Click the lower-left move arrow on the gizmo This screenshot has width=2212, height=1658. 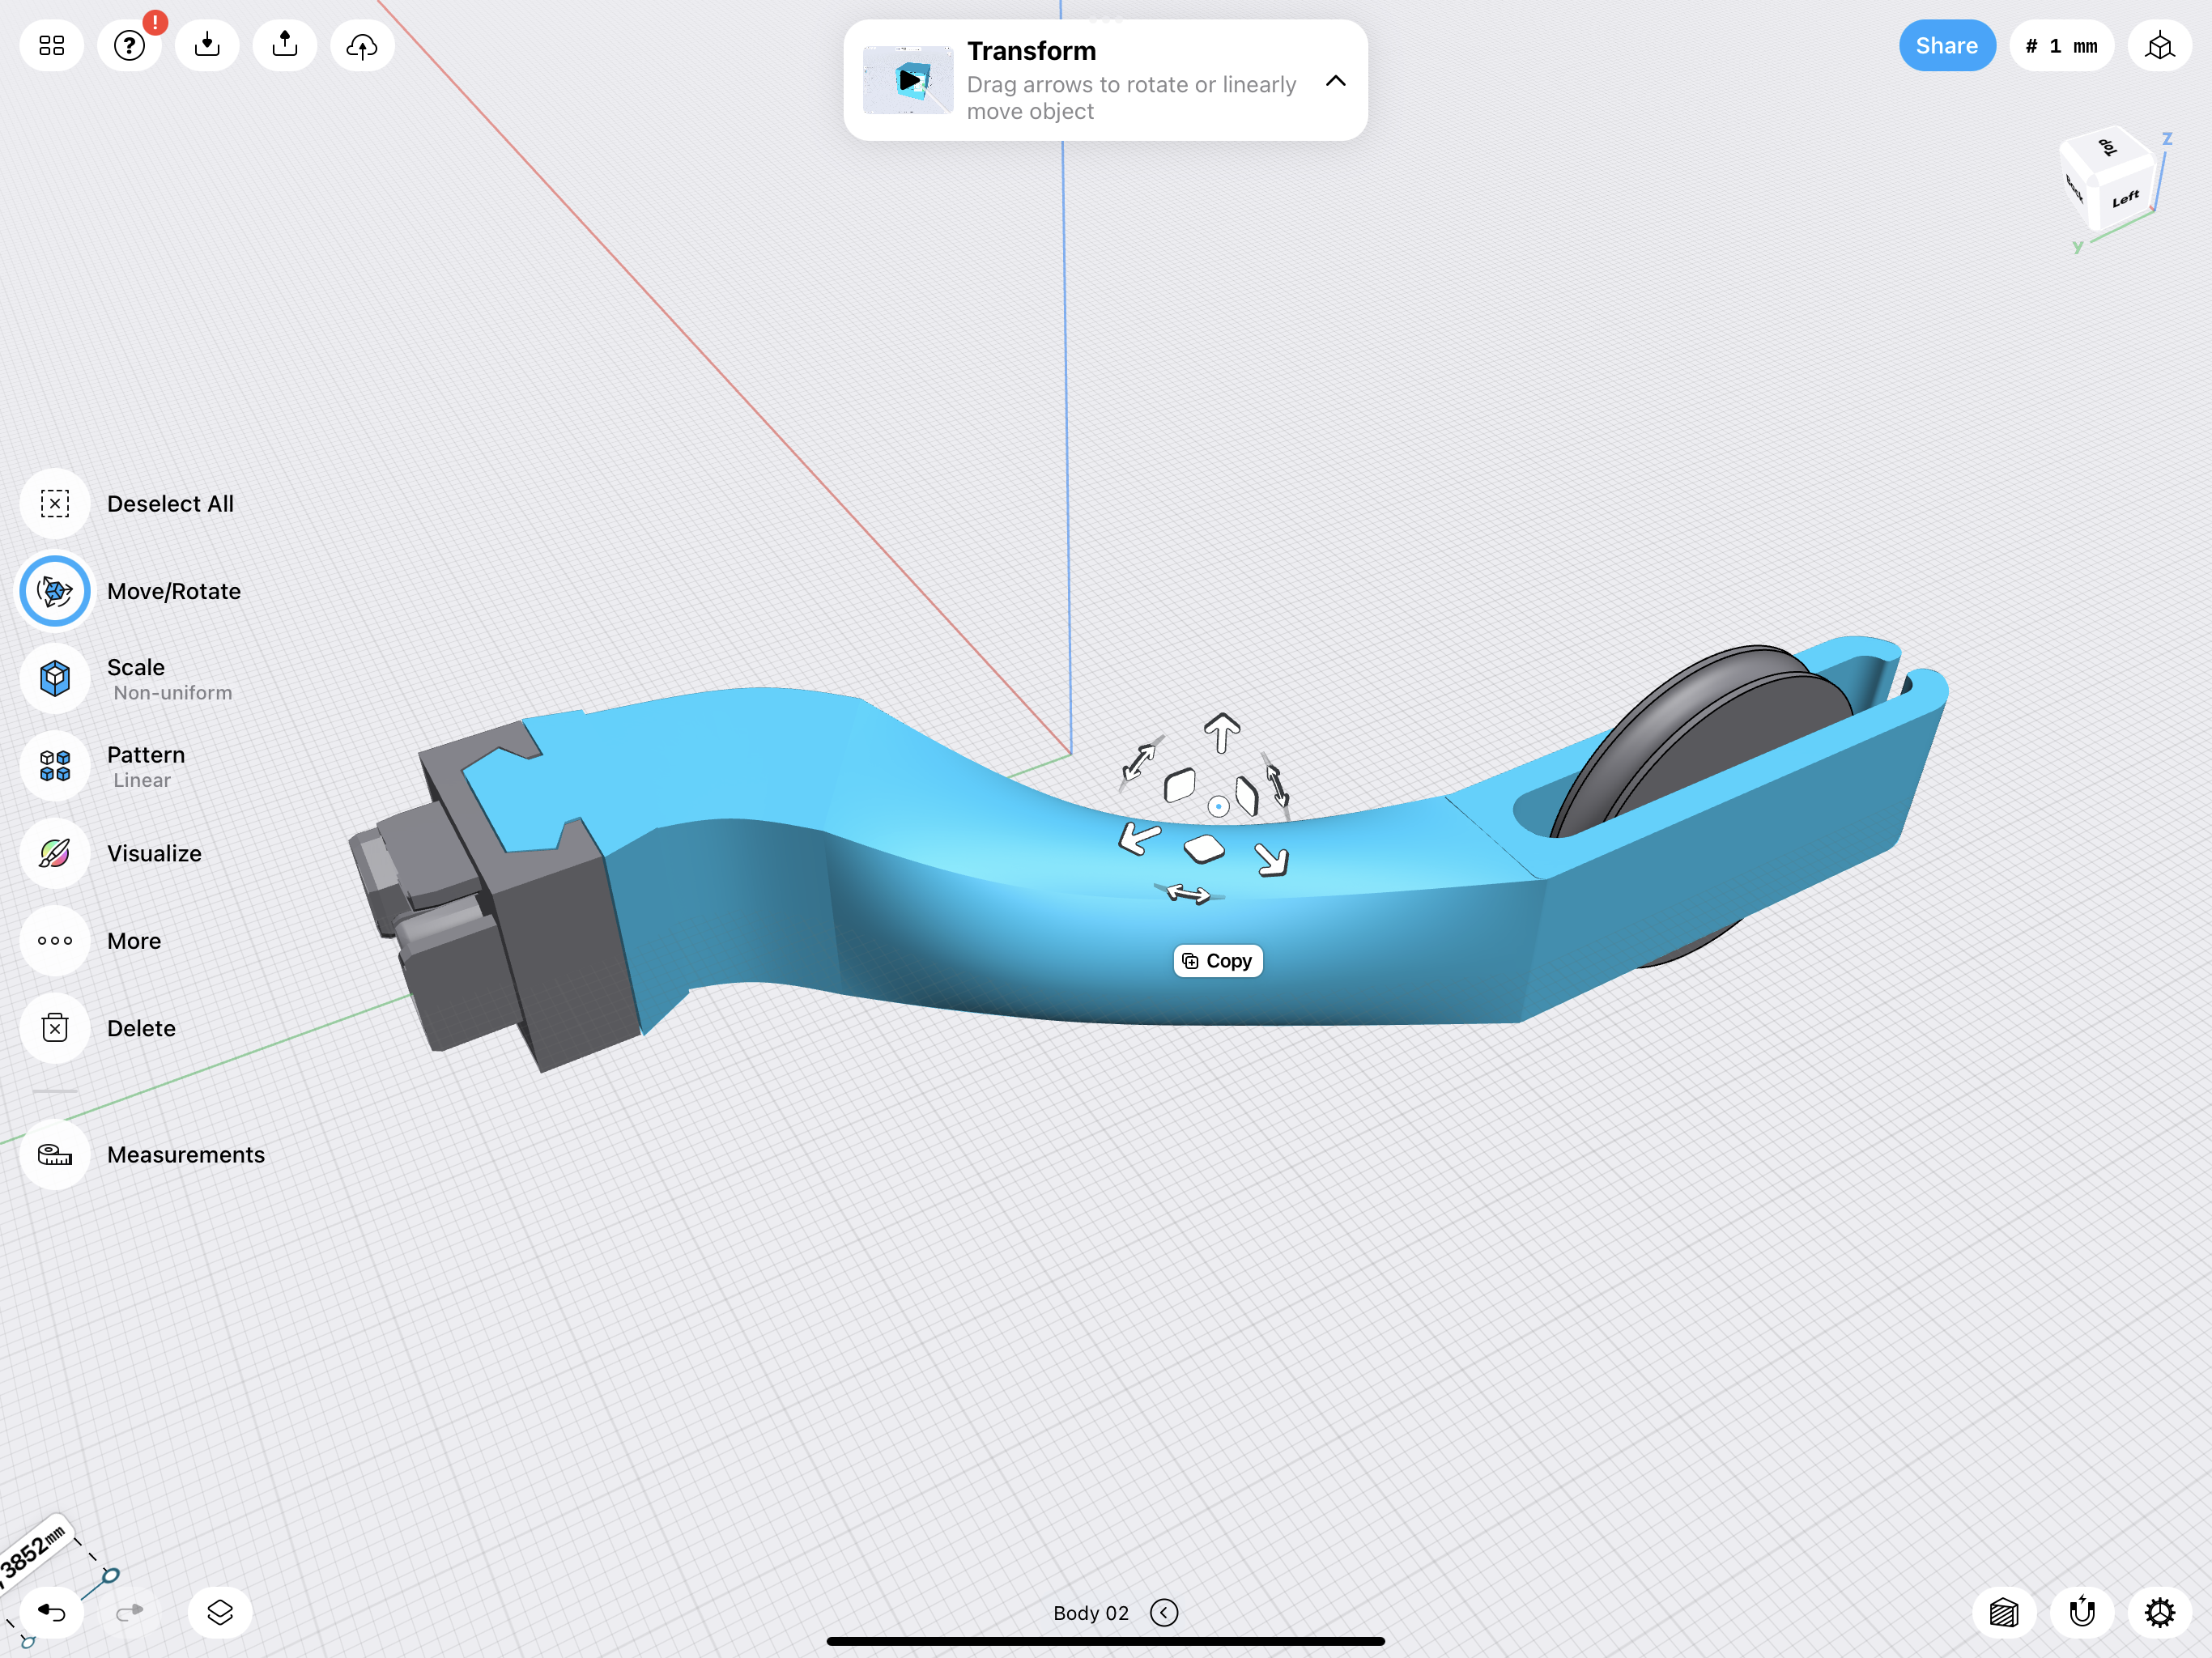coord(1139,837)
